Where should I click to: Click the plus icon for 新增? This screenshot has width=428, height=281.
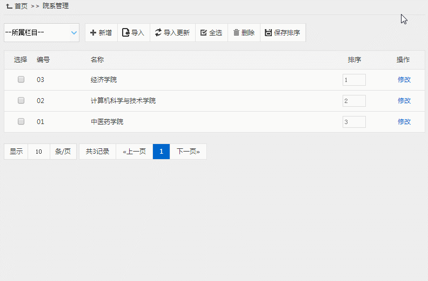(93, 33)
